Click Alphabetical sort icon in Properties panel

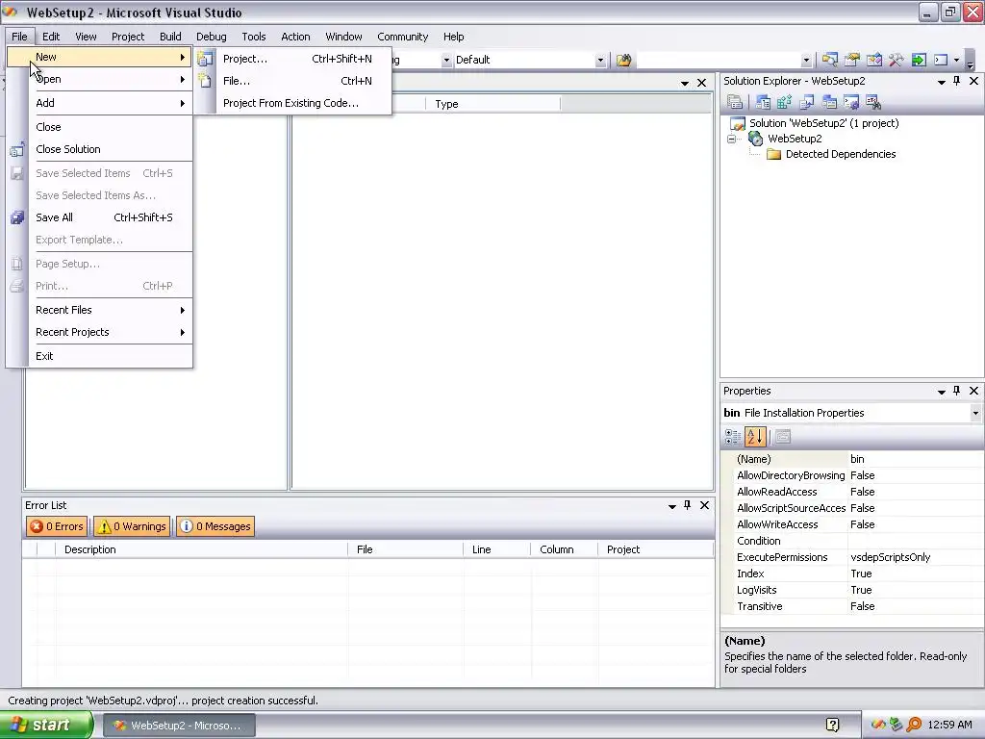click(755, 436)
